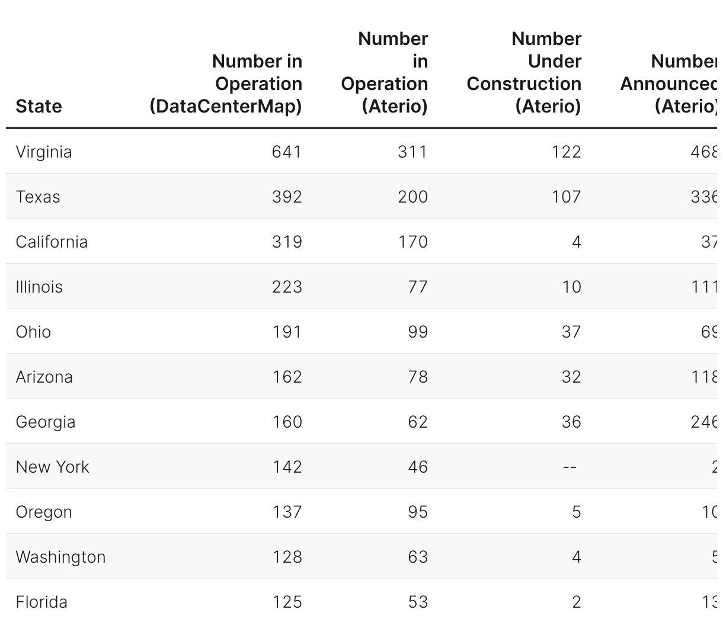The height and width of the screenshot is (629, 723).
Task: Select the Number Under Construction (Aterio) header
Action: tap(524, 73)
